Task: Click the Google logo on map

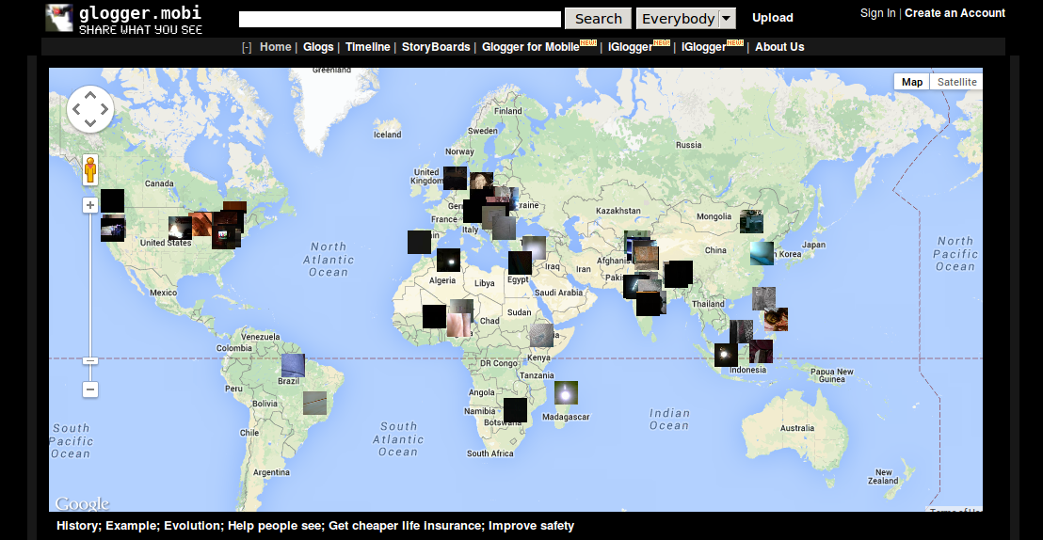Action: (x=82, y=503)
